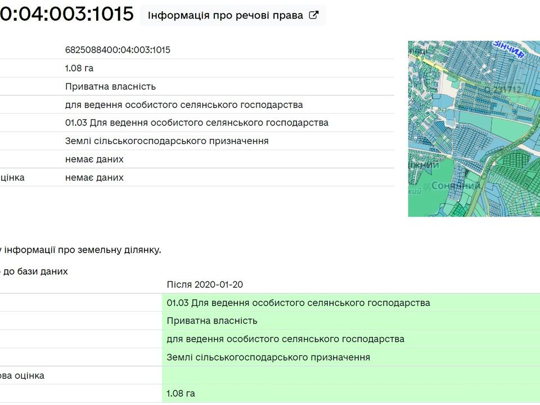Image resolution: width=540 pixels, height=405 pixels.
Task: Click немає даних next to the оцінка label
Action: [x=94, y=178]
